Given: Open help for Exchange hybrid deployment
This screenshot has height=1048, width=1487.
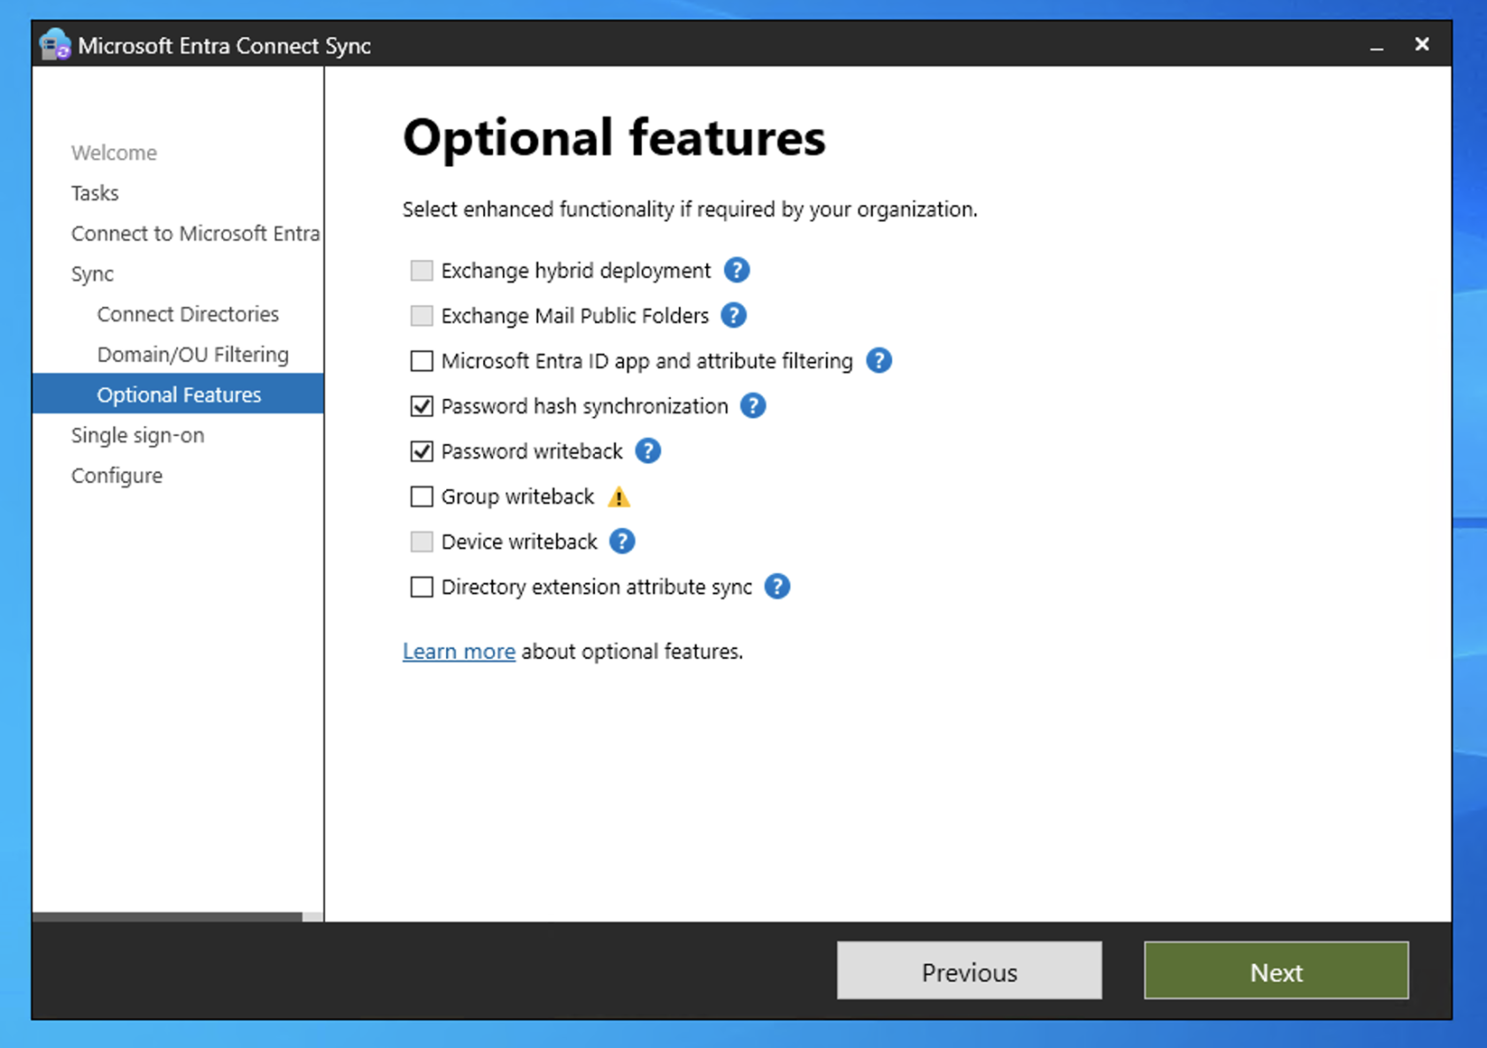Looking at the screenshot, I should [736, 270].
